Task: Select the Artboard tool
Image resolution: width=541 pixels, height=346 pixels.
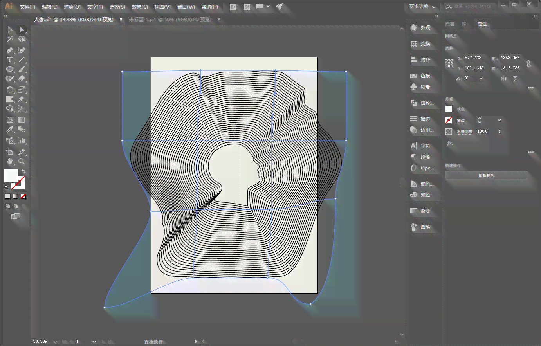Action: click(10, 152)
